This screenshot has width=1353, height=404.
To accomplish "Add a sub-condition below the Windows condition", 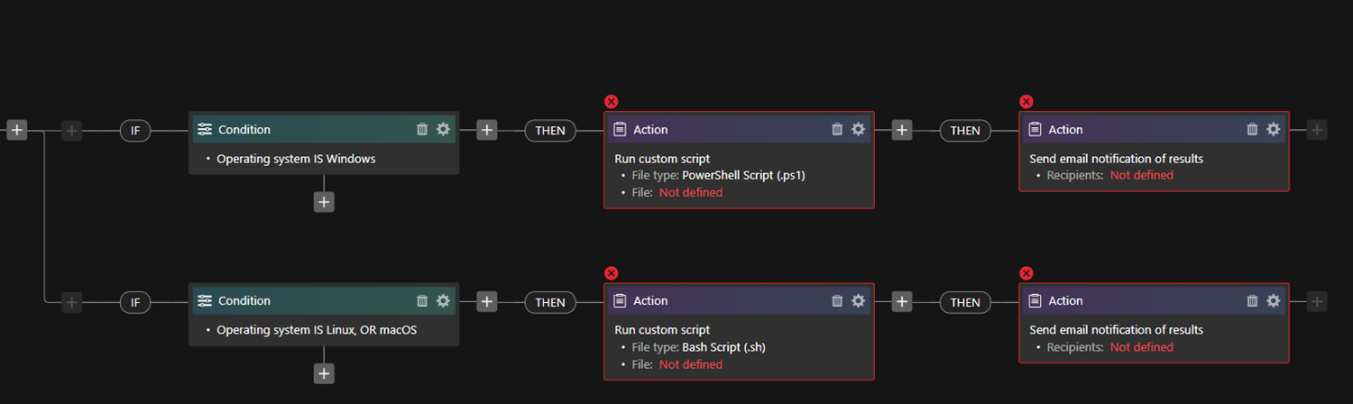I will click(324, 202).
